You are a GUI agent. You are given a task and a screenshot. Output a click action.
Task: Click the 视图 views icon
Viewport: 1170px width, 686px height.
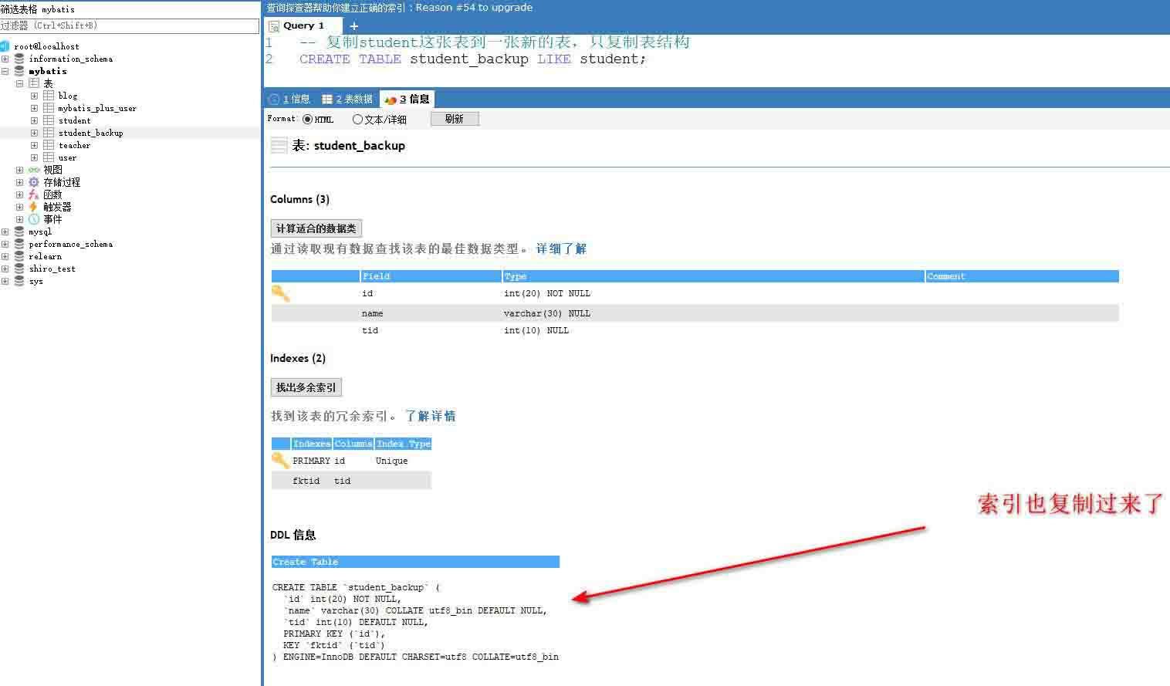point(34,170)
